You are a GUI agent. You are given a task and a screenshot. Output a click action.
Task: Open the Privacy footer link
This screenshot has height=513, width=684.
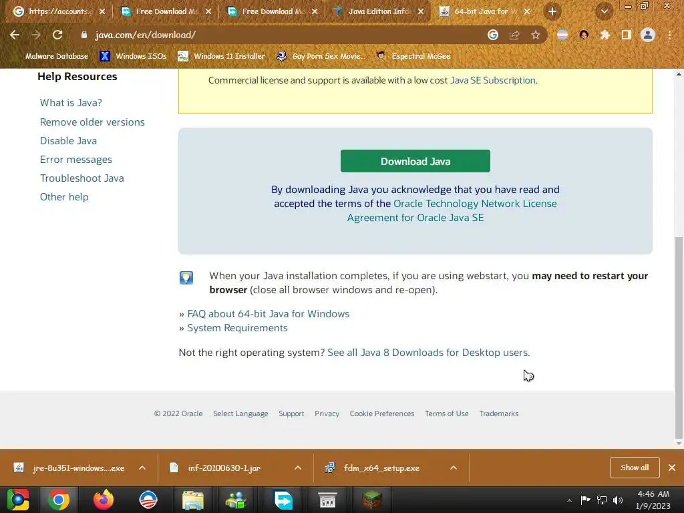[x=327, y=413]
